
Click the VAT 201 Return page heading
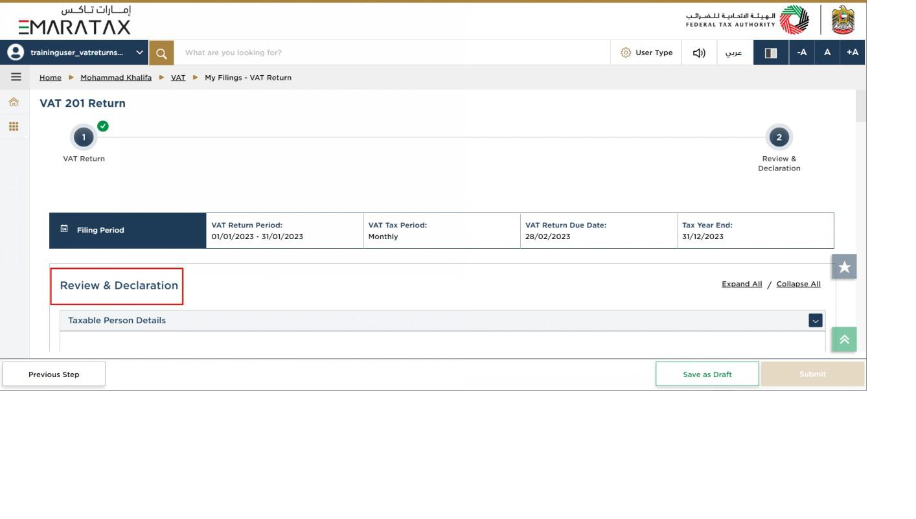point(82,103)
